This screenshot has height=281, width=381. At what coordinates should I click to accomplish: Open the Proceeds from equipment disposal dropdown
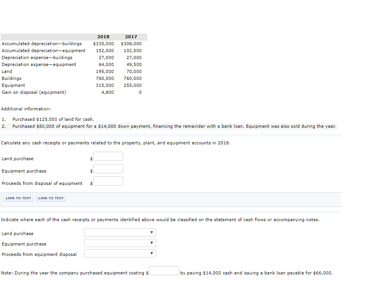tap(120, 253)
